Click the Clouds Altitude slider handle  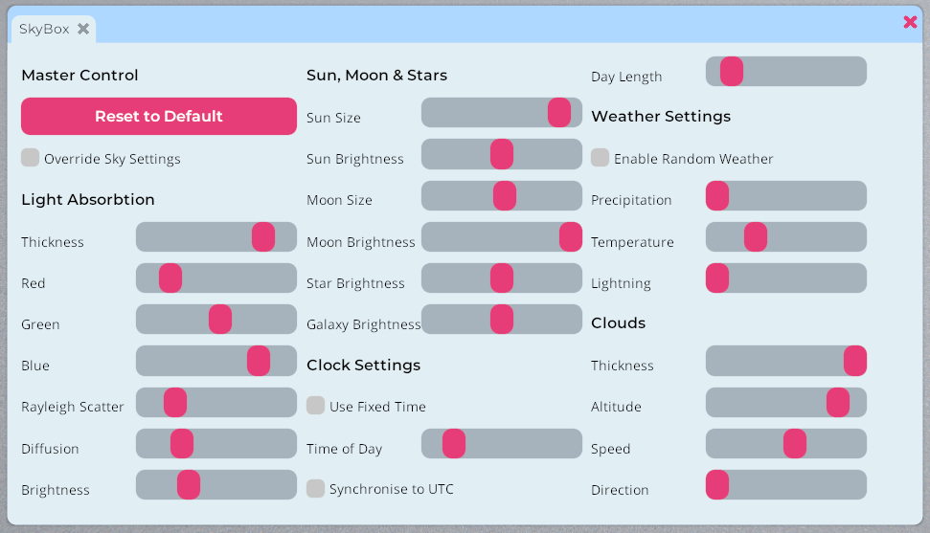click(x=838, y=403)
